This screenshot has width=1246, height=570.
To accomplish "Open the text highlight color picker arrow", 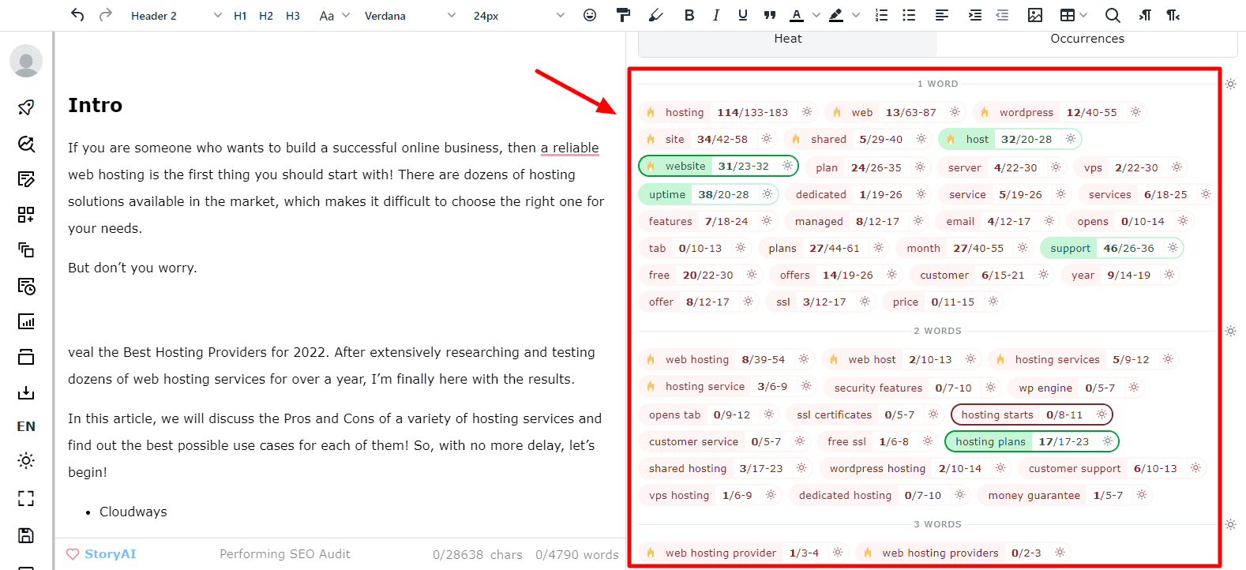I will coord(856,16).
